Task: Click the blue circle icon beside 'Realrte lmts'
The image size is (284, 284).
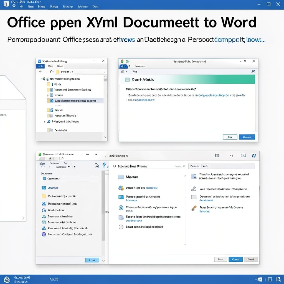Action: coord(44,210)
